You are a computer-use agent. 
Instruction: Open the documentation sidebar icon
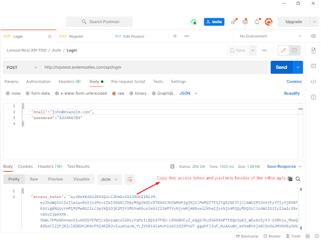click(x=313, y=50)
